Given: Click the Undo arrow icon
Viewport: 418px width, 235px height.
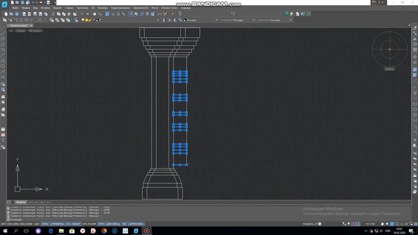Looking at the screenshot, I should click(x=82, y=14).
